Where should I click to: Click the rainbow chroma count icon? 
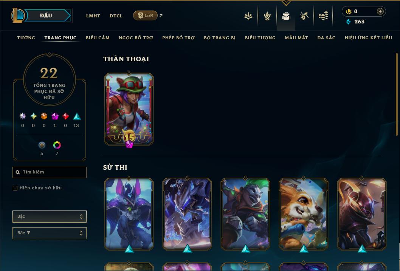pyautogui.click(x=57, y=145)
